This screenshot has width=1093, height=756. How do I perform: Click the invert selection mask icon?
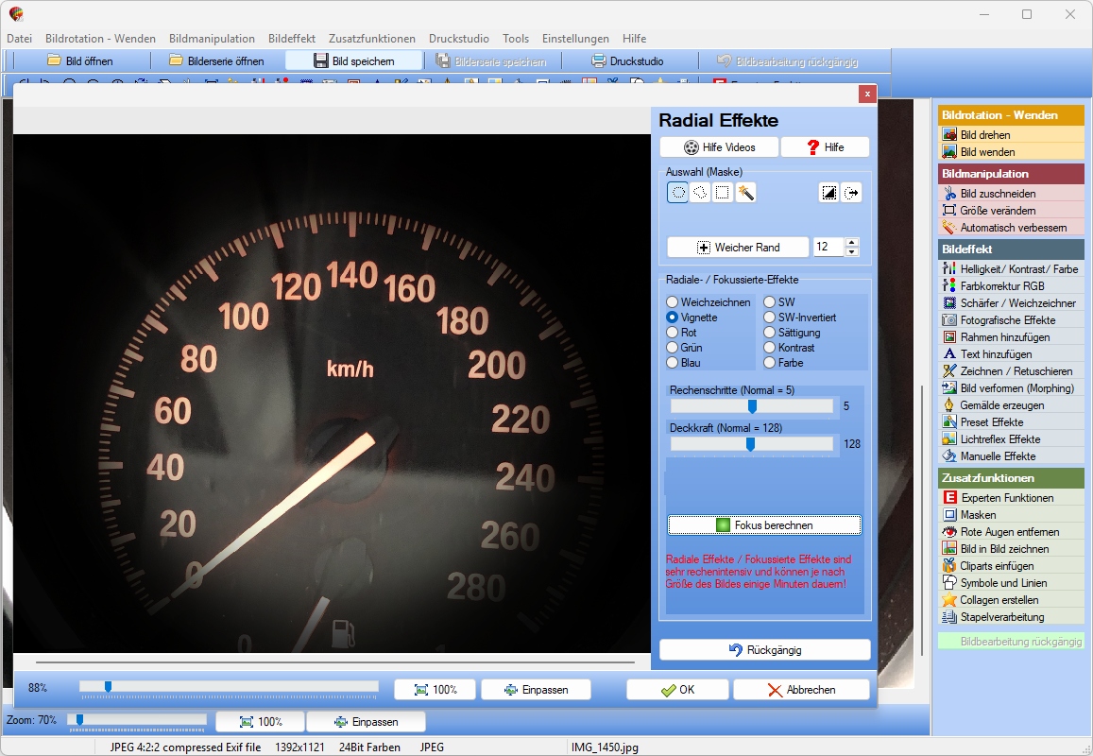pos(828,193)
